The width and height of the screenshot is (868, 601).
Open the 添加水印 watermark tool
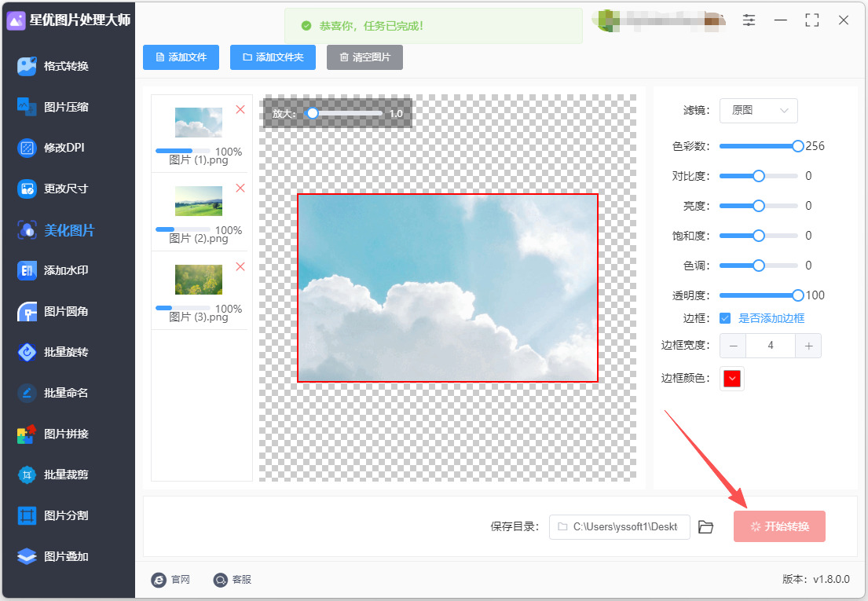[53, 270]
